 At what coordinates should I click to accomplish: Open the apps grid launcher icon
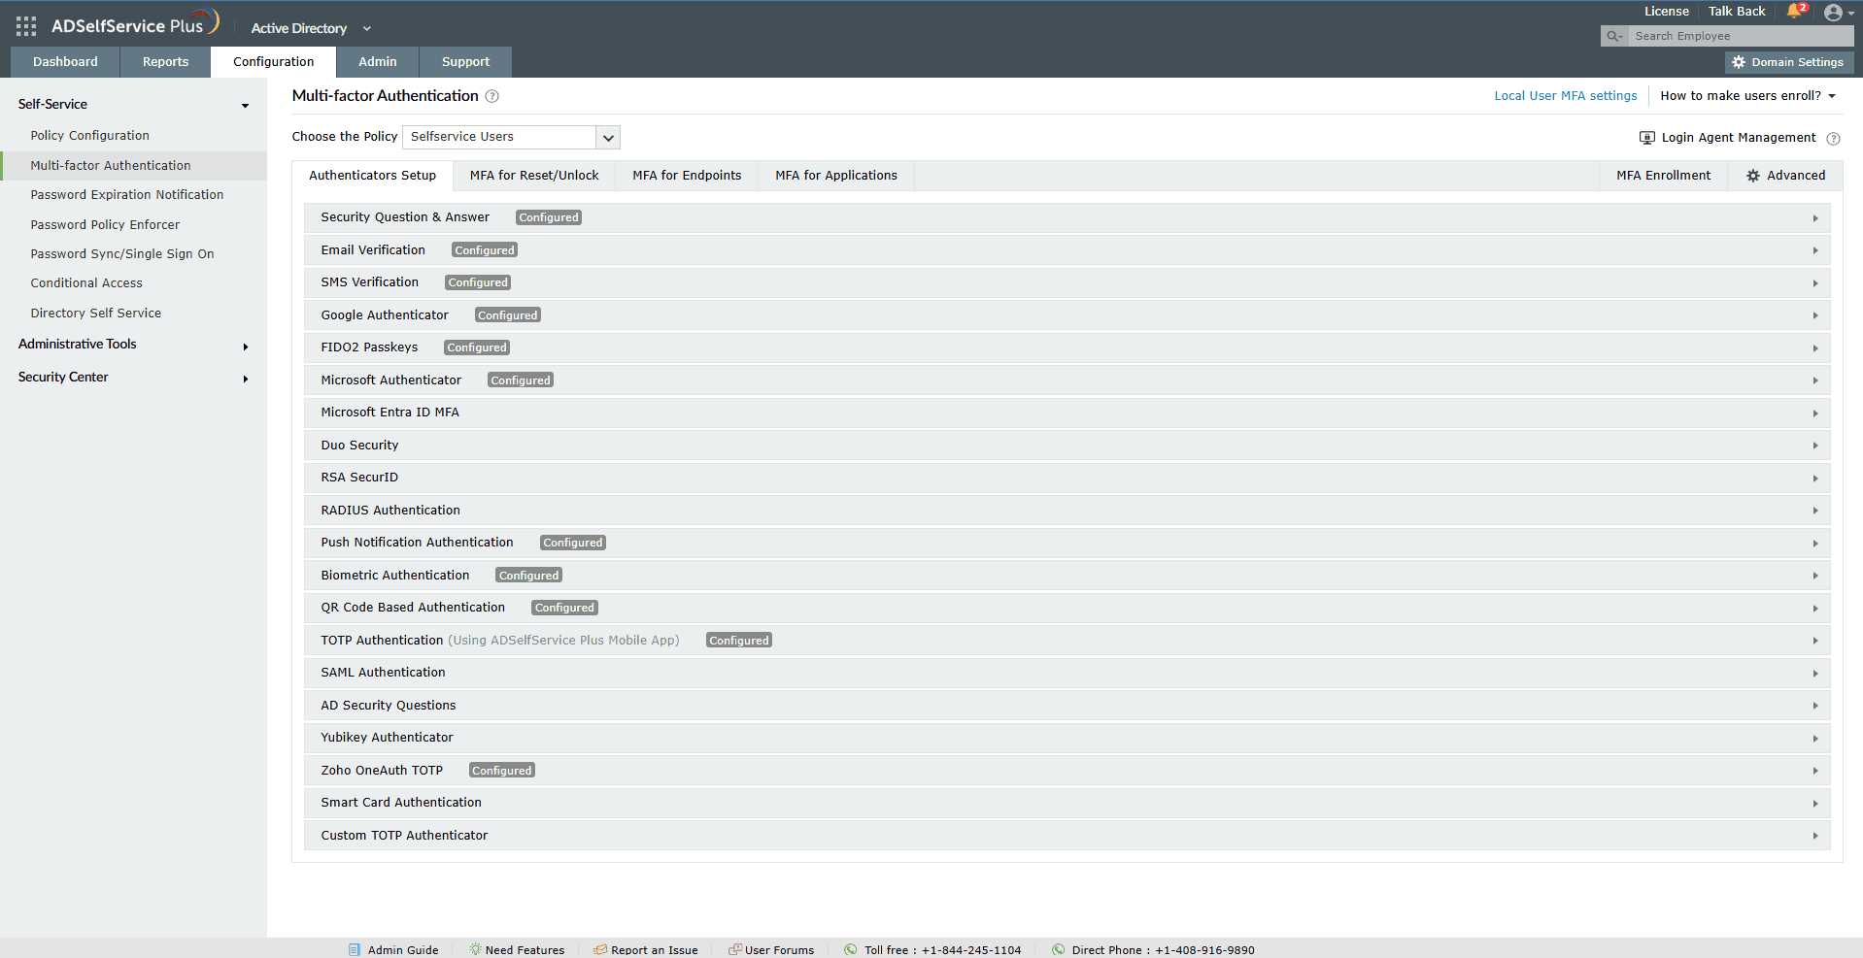pos(26,26)
